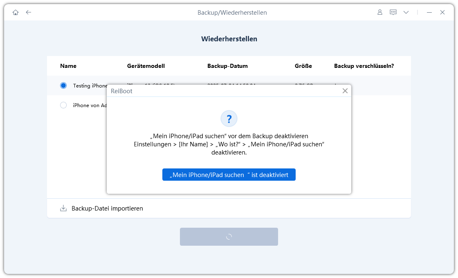Navigate home using the house icon

pos(15,12)
